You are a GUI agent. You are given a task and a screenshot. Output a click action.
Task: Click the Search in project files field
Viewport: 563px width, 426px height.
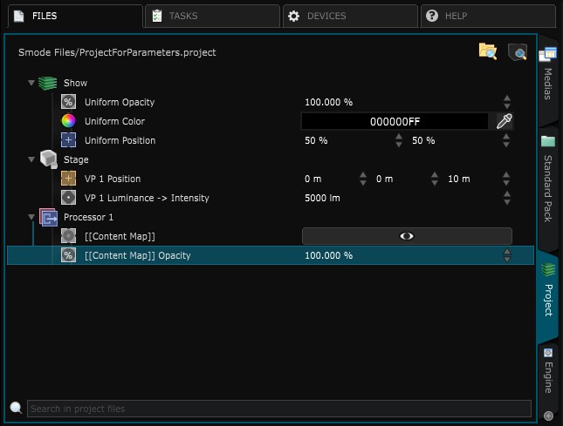click(x=278, y=409)
